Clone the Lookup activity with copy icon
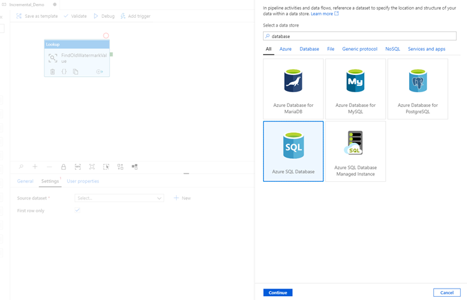This screenshot has width=467, height=300. [76, 71]
